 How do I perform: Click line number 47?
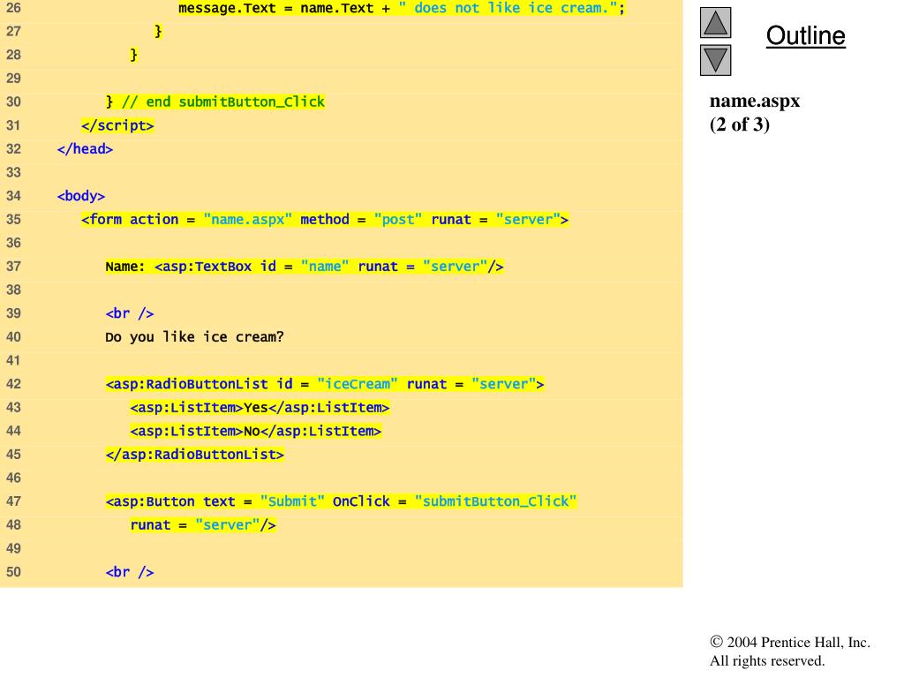(x=13, y=501)
